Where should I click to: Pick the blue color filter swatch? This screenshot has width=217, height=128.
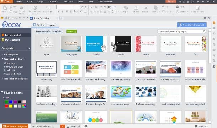tap(11, 102)
